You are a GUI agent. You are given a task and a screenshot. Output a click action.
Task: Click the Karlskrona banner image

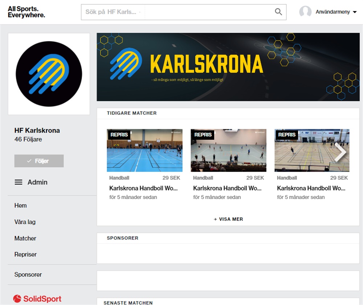tap(228, 67)
